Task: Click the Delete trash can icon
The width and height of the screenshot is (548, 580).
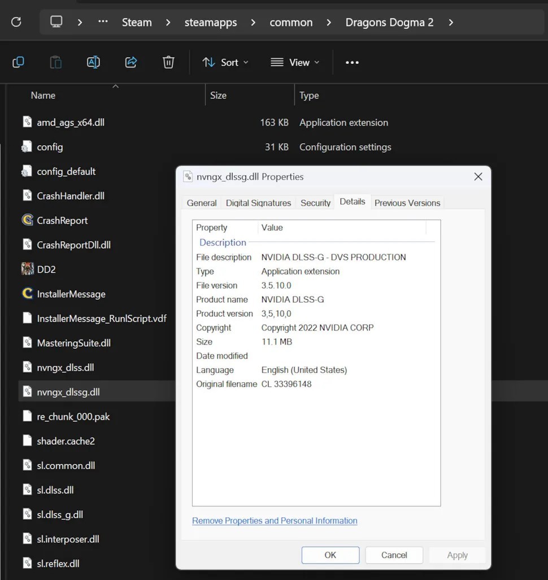Action: click(168, 62)
